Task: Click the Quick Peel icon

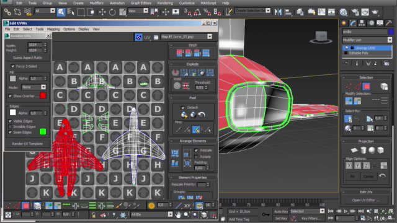Action: pyautogui.click(x=184, y=115)
